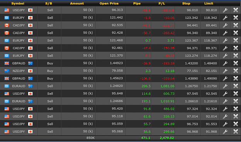Image resolution: width=241 pixels, height=142 pixels.
Task: Select P/L value -268.42
Action: [x=168, y=33]
